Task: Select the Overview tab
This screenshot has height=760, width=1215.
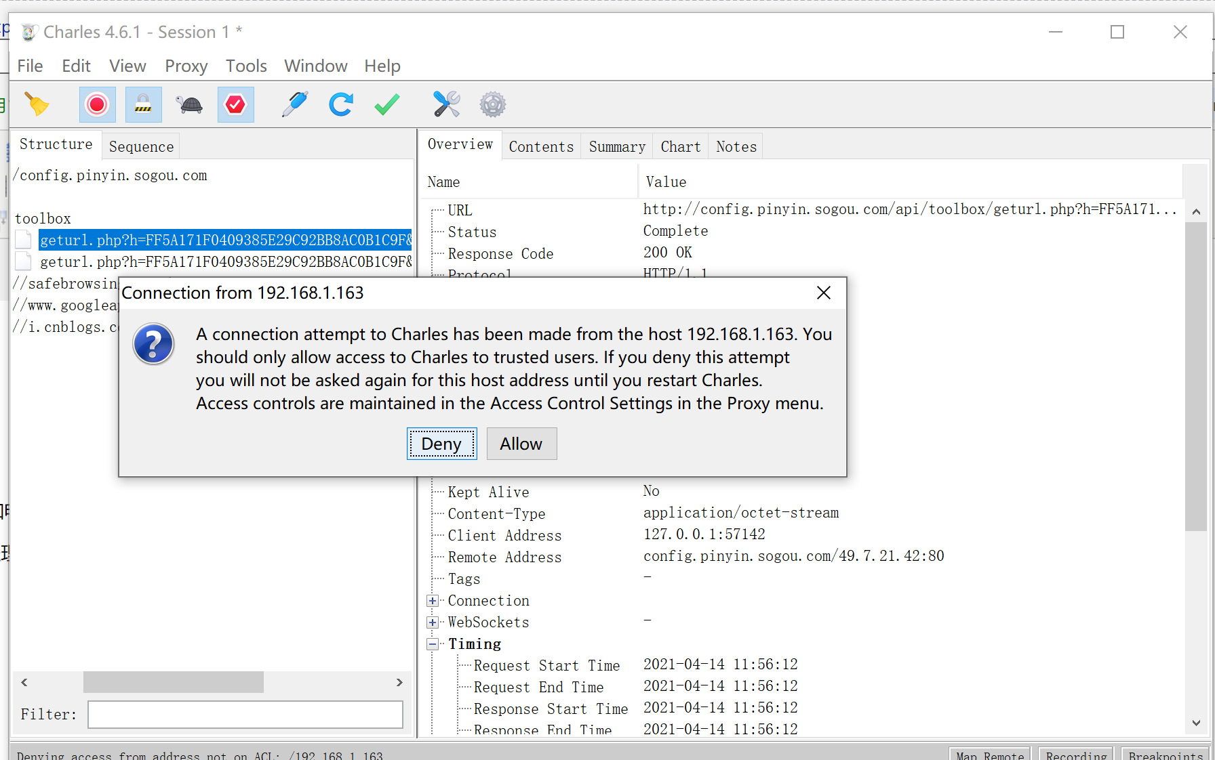Action: pos(460,144)
